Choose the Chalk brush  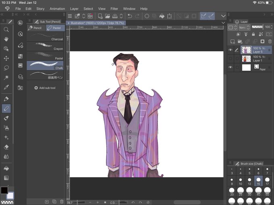point(45,66)
